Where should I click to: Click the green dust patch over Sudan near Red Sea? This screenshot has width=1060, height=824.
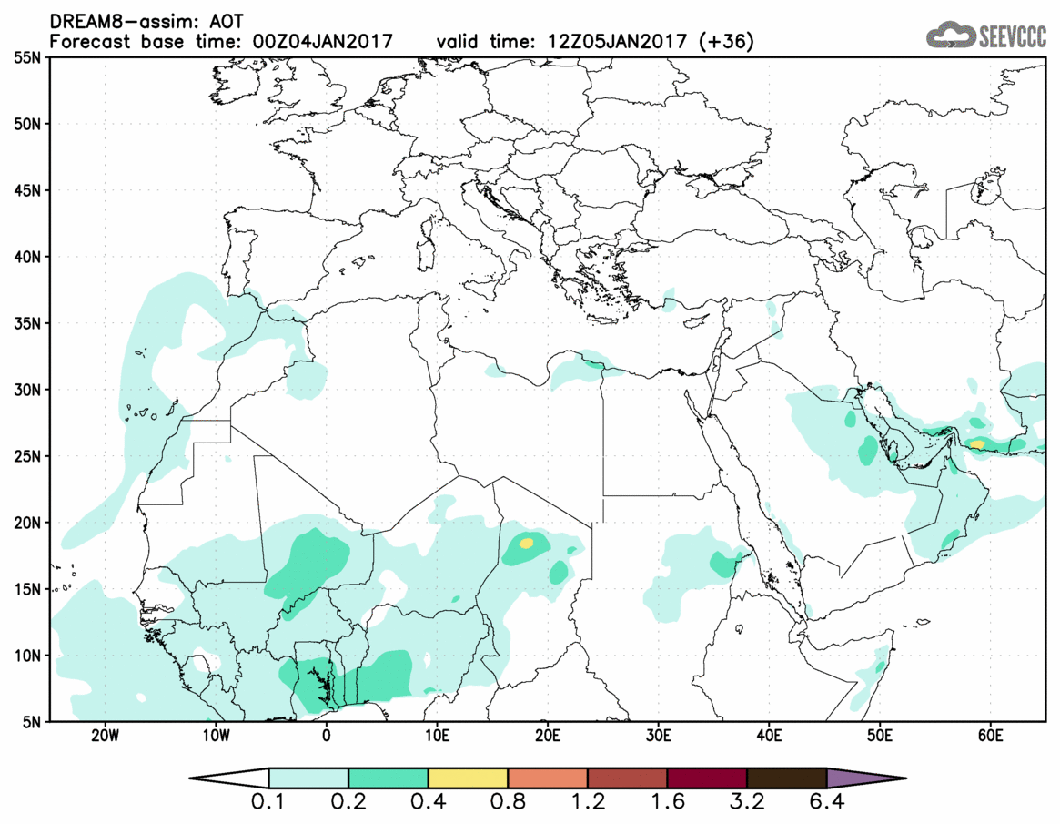coord(724,563)
